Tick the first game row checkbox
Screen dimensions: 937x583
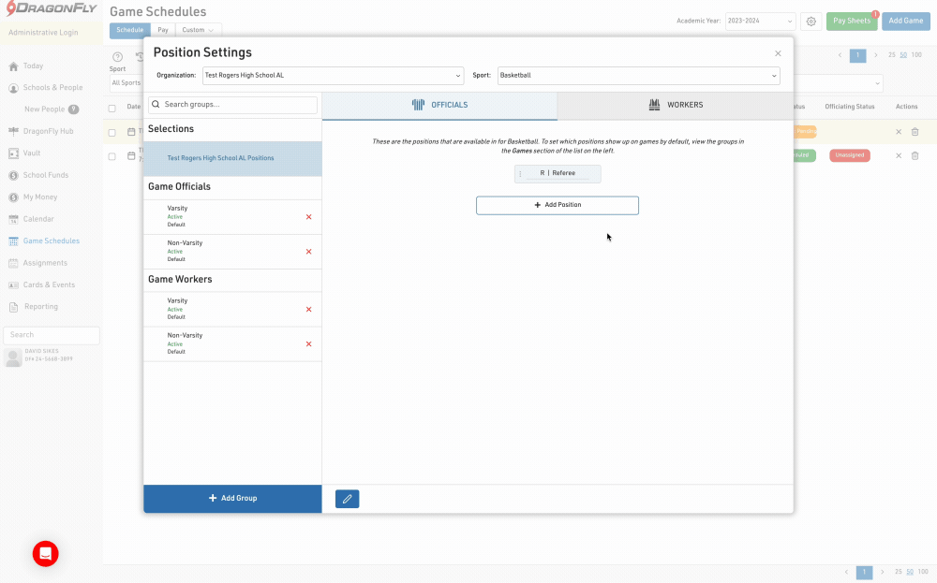(x=112, y=132)
